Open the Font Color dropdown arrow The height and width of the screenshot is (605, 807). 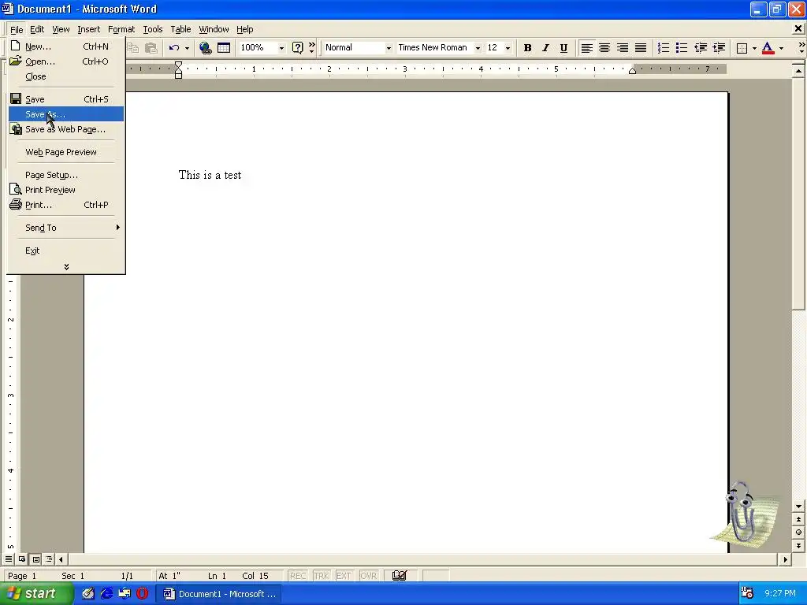pos(781,48)
